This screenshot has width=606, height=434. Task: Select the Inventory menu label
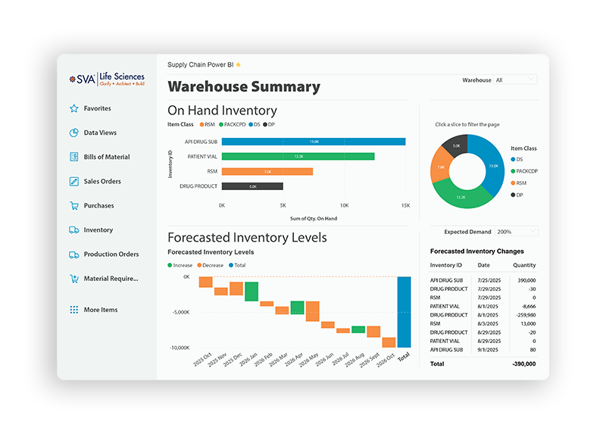[98, 230]
